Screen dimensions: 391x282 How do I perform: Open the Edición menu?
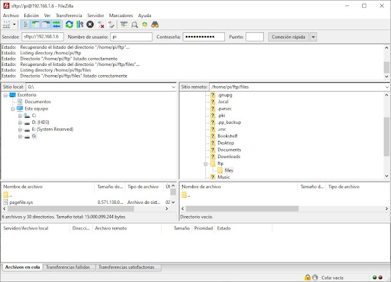(x=31, y=15)
